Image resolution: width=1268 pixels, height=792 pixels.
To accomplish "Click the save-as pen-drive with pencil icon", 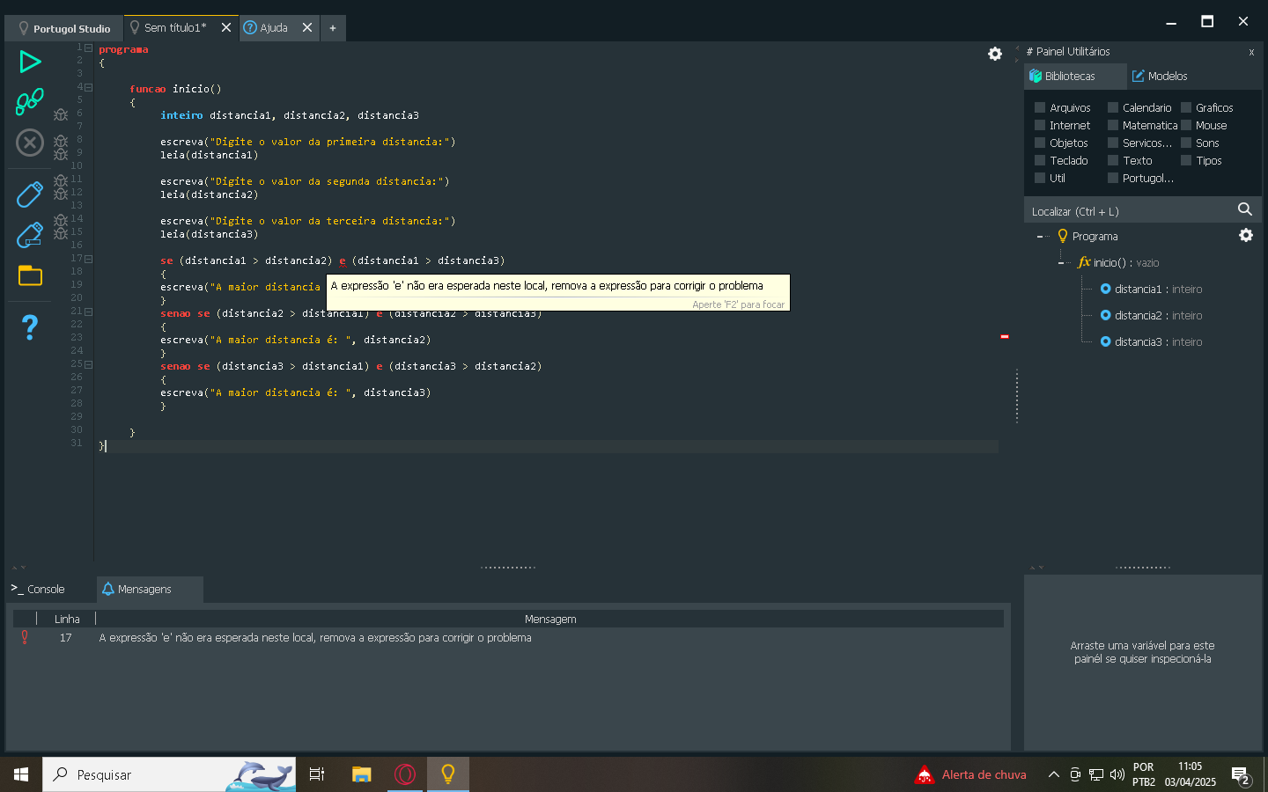I will point(30,235).
